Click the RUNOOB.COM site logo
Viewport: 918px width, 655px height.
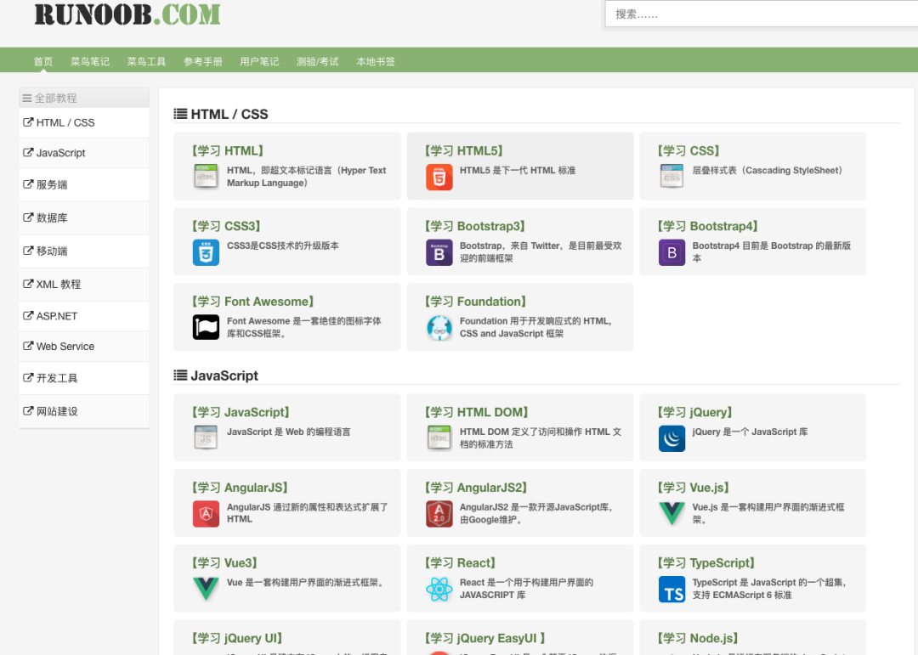click(127, 14)
